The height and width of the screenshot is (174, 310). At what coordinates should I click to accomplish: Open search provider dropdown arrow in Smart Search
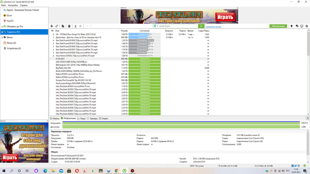158,26
